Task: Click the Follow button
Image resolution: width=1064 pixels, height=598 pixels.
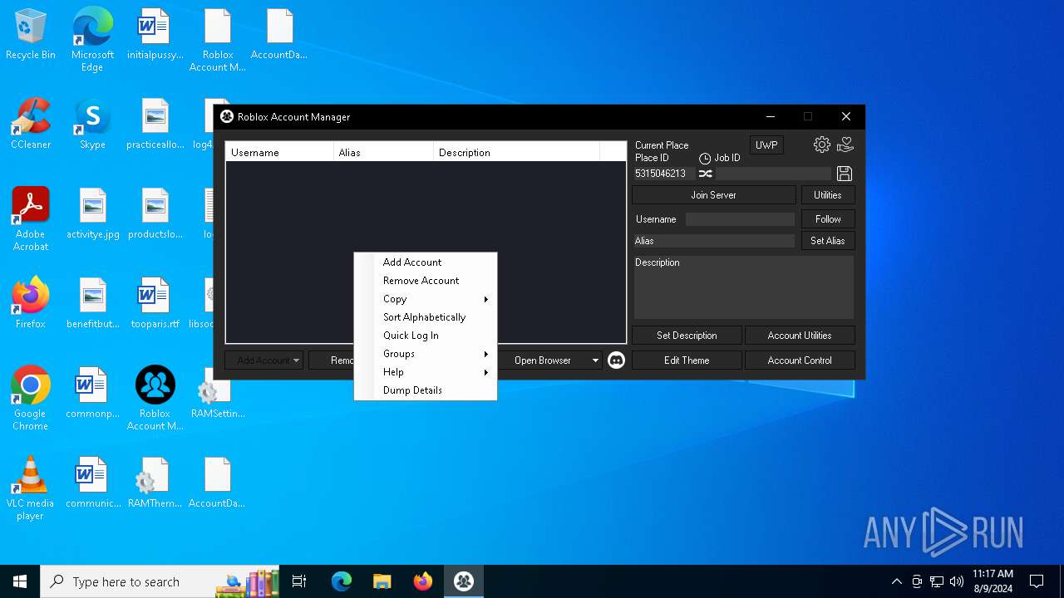Action: pos(827,219)
